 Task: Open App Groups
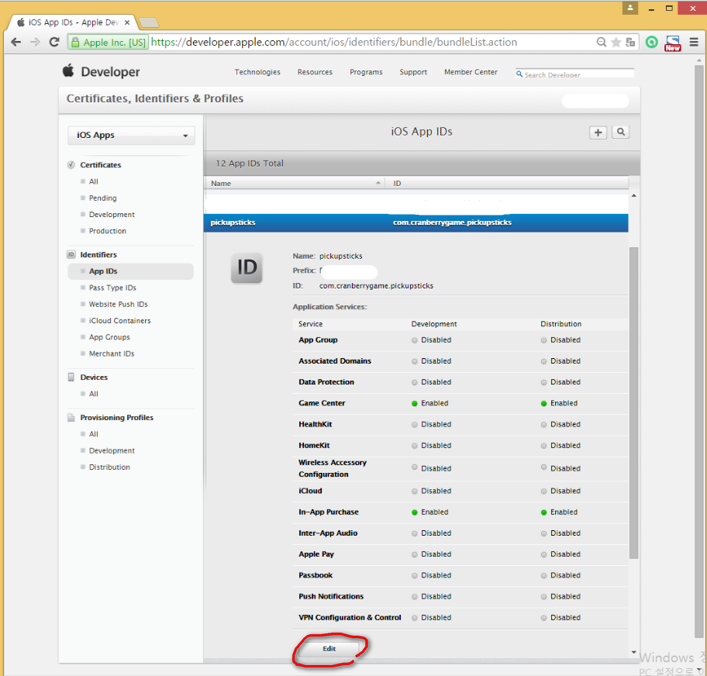[109, 337]
